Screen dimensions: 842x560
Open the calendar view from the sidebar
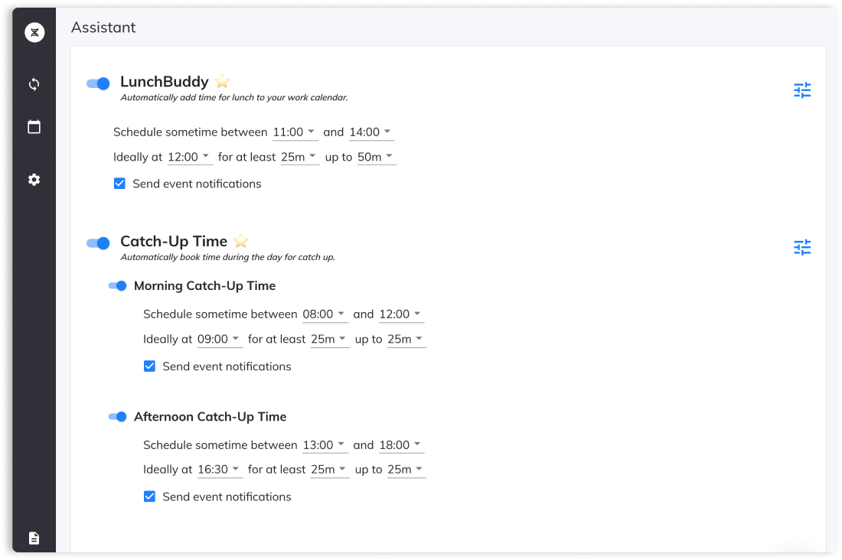pos(34,126)
